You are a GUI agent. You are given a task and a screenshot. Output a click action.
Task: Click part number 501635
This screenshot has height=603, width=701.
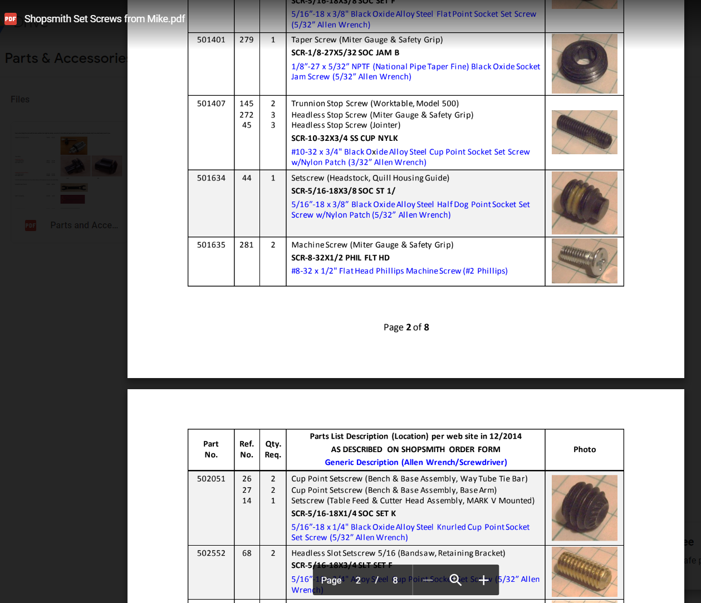(211, 245)
